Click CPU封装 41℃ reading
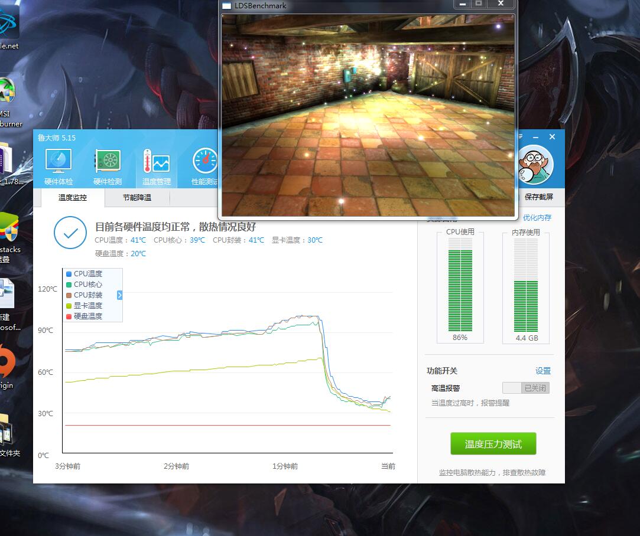Screen dimensions: 640x536 pos(238,240)
